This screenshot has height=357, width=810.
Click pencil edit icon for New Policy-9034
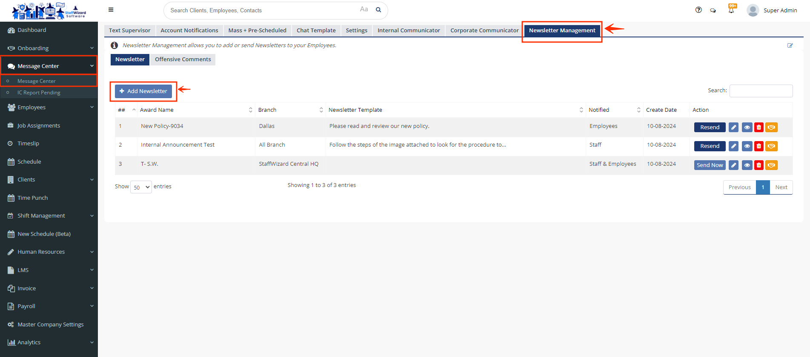[x=733, y=127]
